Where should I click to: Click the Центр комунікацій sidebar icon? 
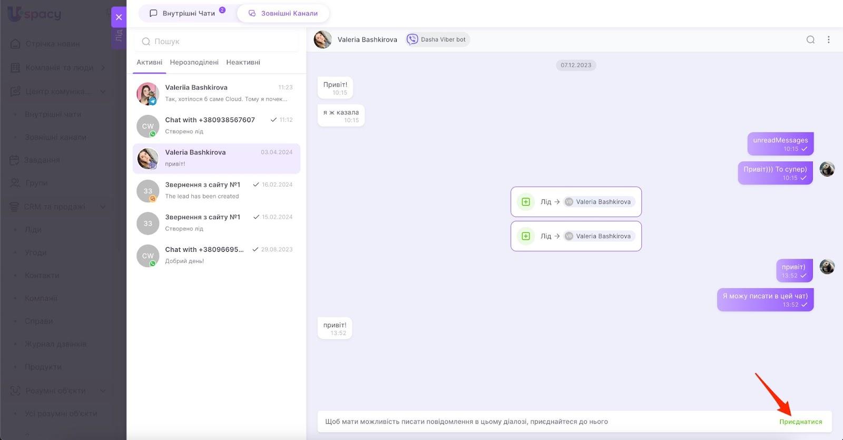click(15, 91)
